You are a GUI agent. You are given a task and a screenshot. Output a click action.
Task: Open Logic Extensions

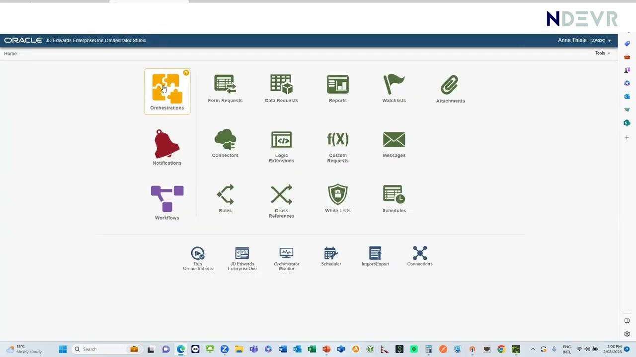[281, 147]
